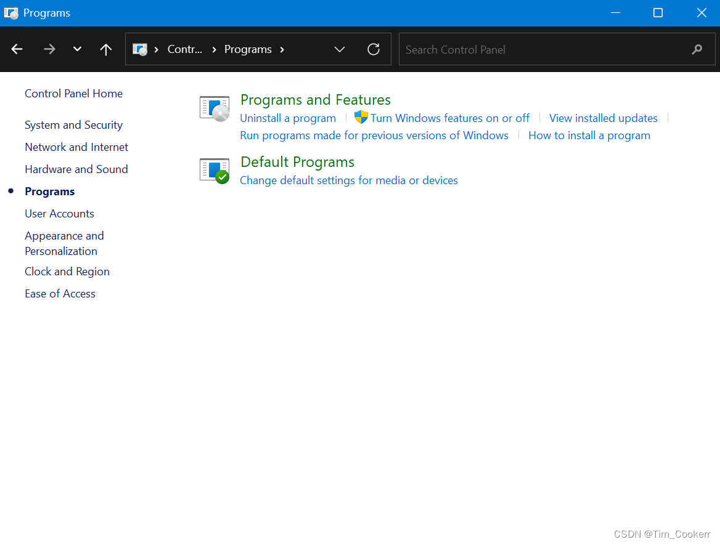Image resolution: width=720 pixels, height=545 pixels.
Task: Open address bar history dropdown
Action: click(339, 49)
